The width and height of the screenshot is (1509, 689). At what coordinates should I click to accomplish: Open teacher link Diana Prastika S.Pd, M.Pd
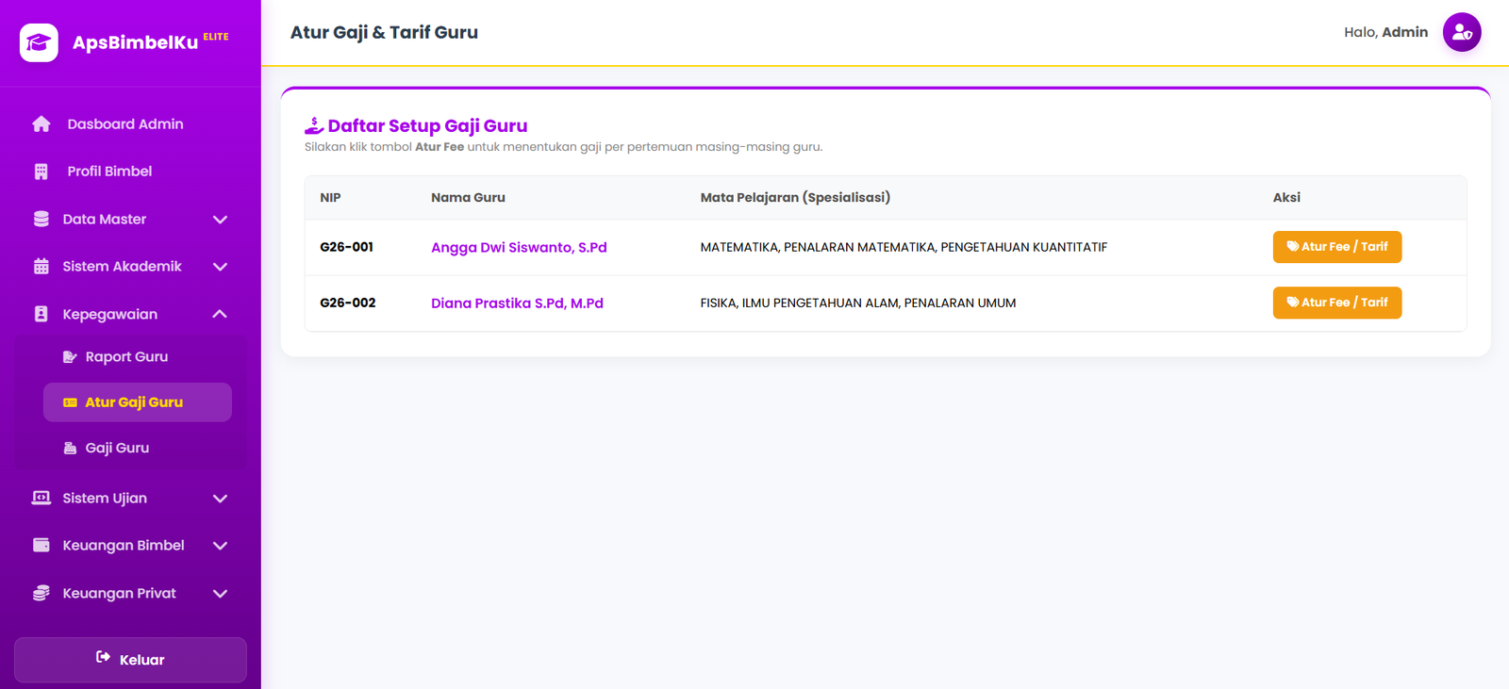click(x=517, y=303)
